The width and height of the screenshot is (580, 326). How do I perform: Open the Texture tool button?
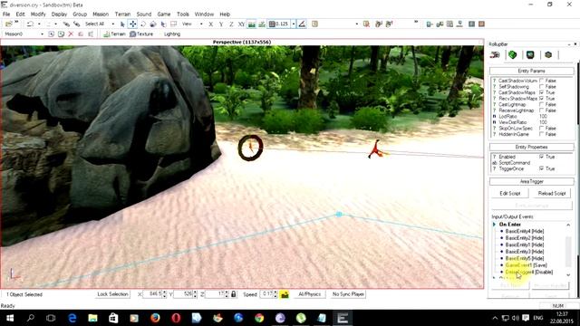tap(141, 34)
